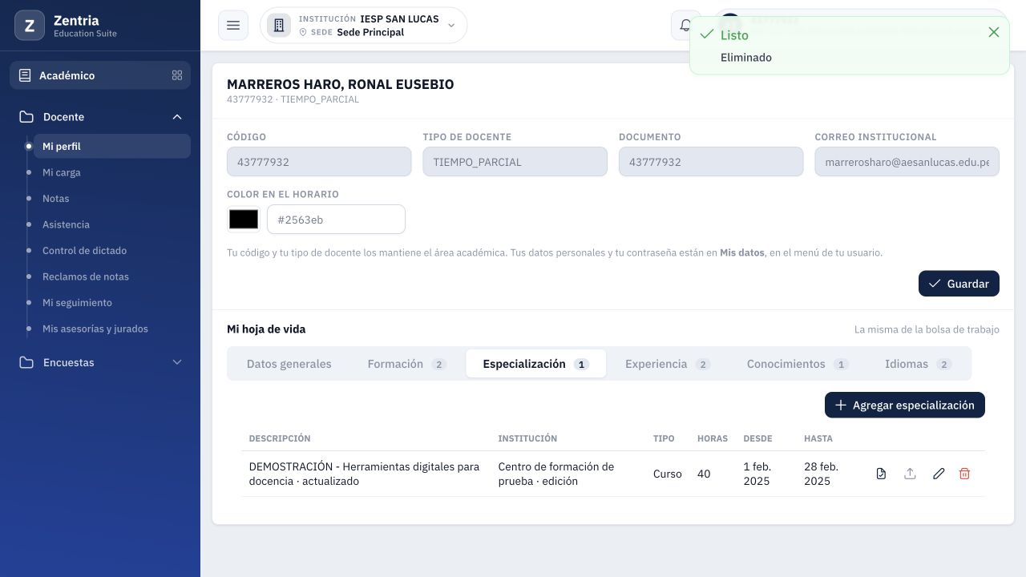Image resolution: width=1026 pixels, height=577 pixels.
Task: Switch to the Formación tab
Action: click(406, 364)
